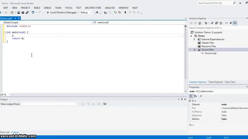Viewport: 248px width, 139px height.
Task: Click the editor horizontal scrollbar
Action: (97, 95)
